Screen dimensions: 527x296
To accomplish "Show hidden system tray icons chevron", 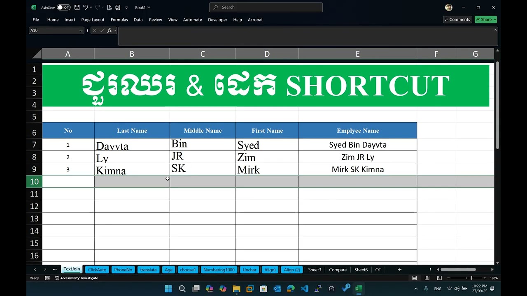I will click(x=416, y=289).
